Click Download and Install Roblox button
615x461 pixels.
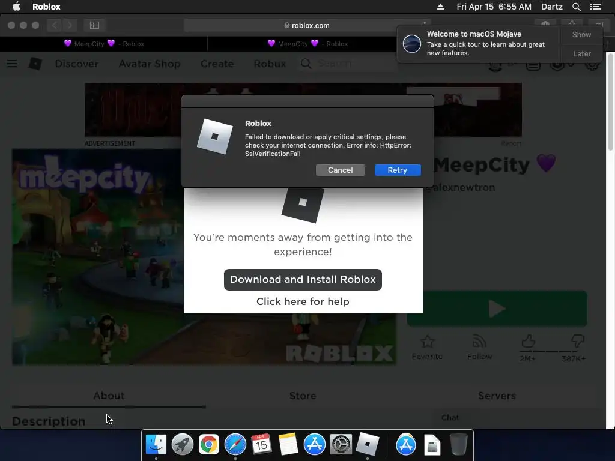click(303, 280)
